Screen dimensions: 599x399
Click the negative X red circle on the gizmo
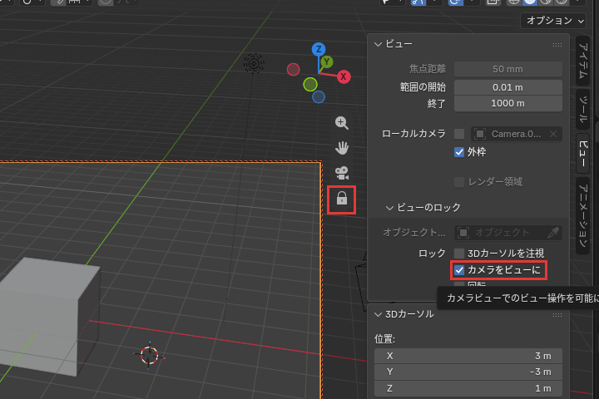click(x=293, y=70)
